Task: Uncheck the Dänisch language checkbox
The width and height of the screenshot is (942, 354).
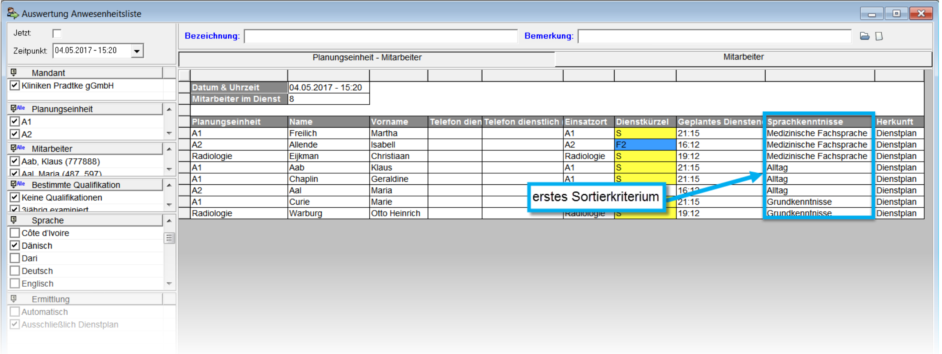Action: 15,245
